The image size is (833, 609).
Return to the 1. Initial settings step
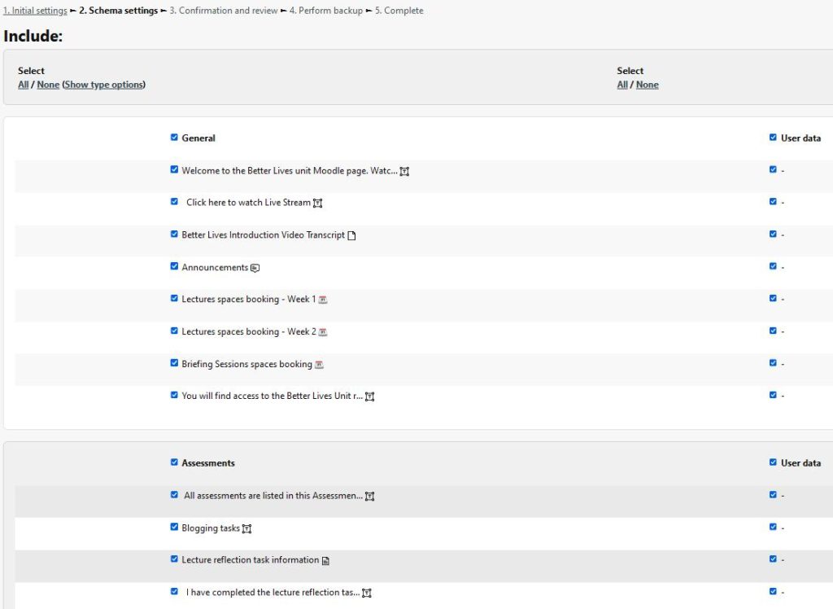tap(35, 10)
